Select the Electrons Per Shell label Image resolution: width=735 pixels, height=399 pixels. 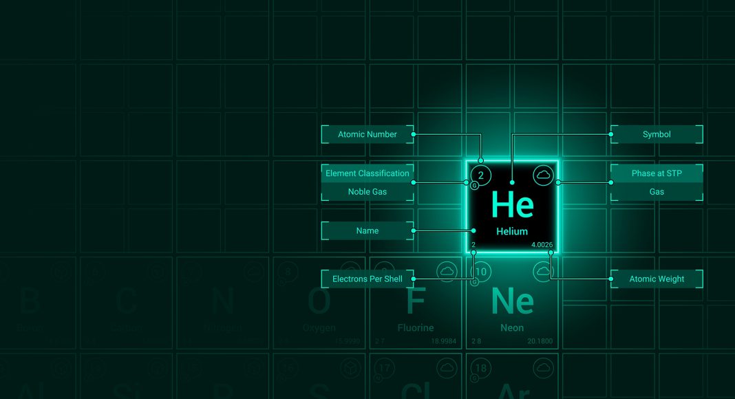[x=367, y=279]
